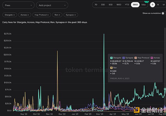Select weekly granularity W
This screenshot has height=116, width=166.
pos(158,5)
